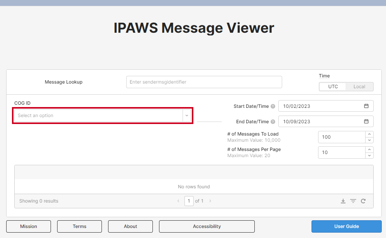Go to previous page of results
Screen dimensions: 386x238
coord(178,201)
